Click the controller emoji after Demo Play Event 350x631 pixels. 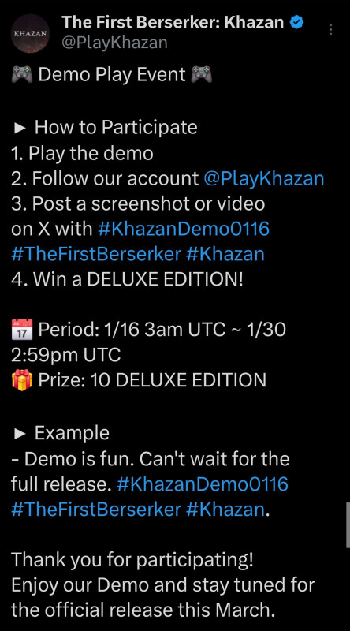coord(201,75)
